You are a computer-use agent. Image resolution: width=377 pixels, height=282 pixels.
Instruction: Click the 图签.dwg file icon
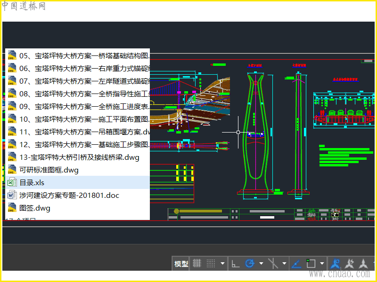12,208
